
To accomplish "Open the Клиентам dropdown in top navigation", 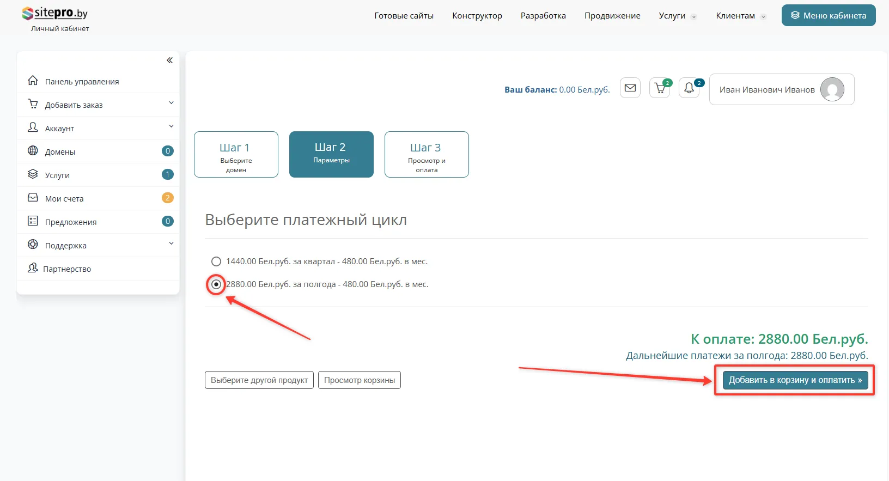I will pos(740,16).
